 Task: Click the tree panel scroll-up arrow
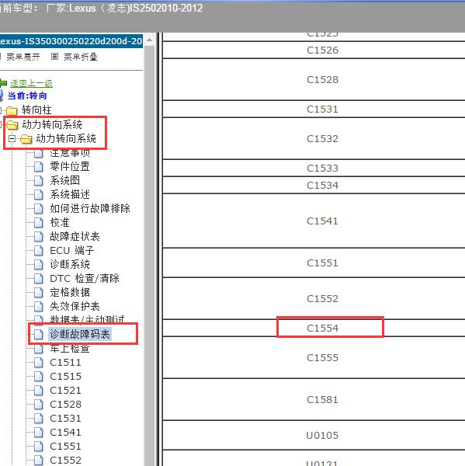click(150, 40)
